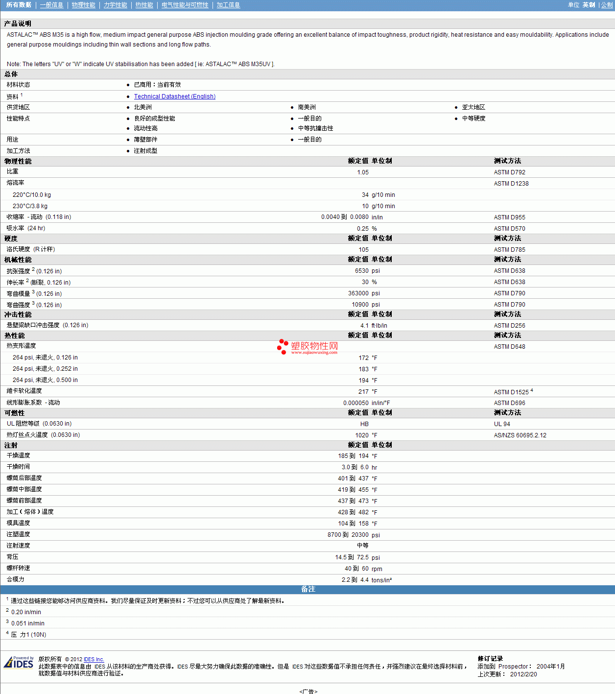The image size is (615, 694).
Task: Open 电气性能与可燃性 navigation link
Action: tap(185, 5)
